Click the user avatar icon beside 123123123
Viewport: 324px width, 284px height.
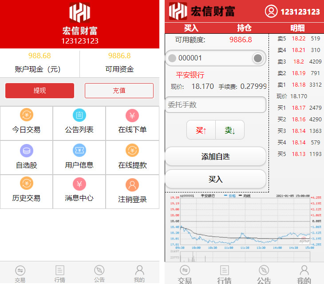tap(271, 12)
